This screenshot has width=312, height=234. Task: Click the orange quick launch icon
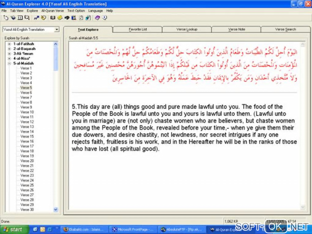(x=43, y=229)
